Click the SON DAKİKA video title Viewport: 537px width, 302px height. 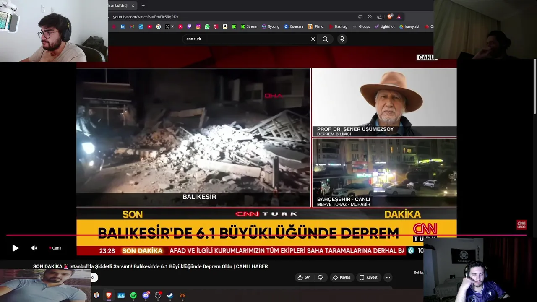click(x=150, y=266)
